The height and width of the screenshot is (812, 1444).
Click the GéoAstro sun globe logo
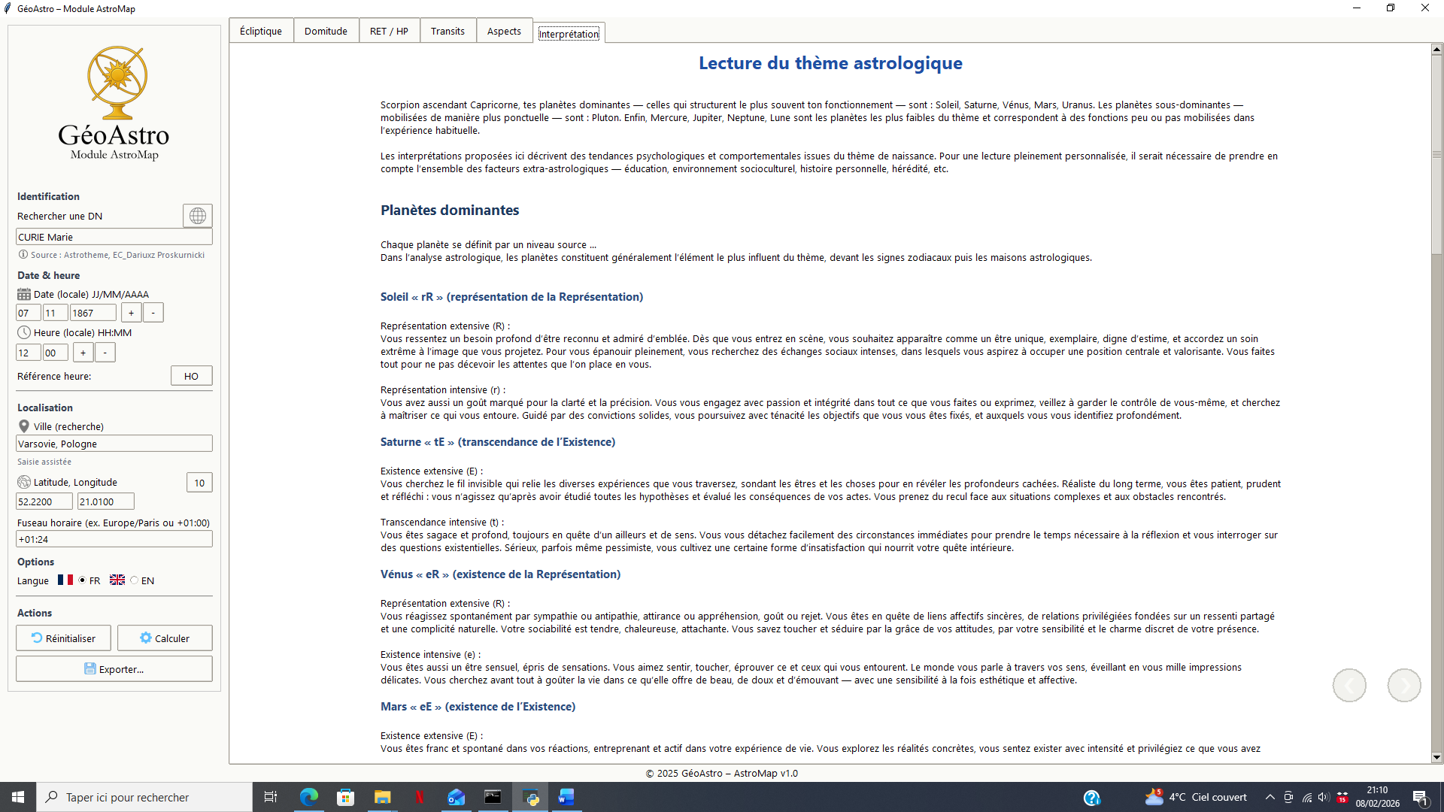[x=117, y=83]
